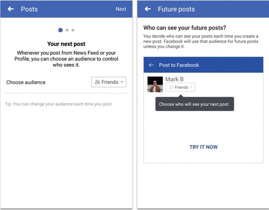
Task: Click back arrow in Post to Facebook
Action: (151, 65)
